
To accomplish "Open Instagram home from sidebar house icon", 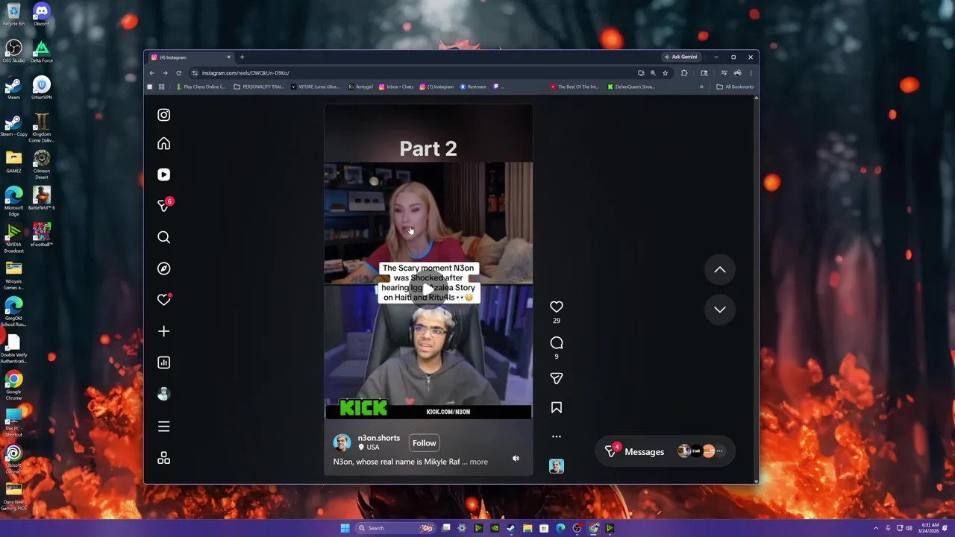I will click(163, 144).
